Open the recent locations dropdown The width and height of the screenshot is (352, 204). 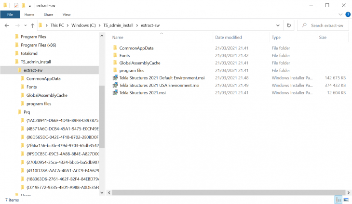(x=26, y=25)
